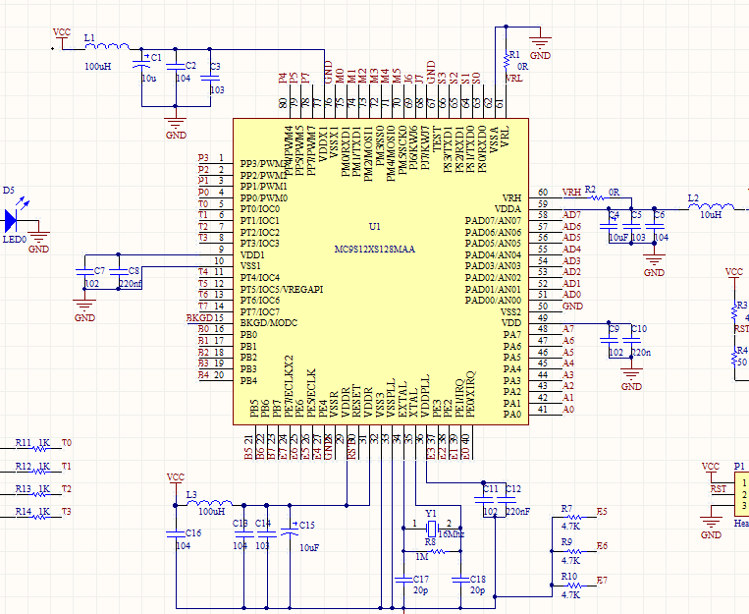Select resistor R10 4.7K to E7

(573, 586)
